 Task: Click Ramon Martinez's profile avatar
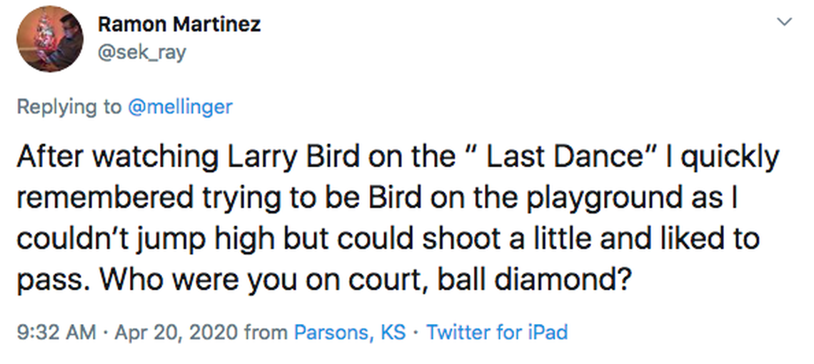tap(49, 39)
